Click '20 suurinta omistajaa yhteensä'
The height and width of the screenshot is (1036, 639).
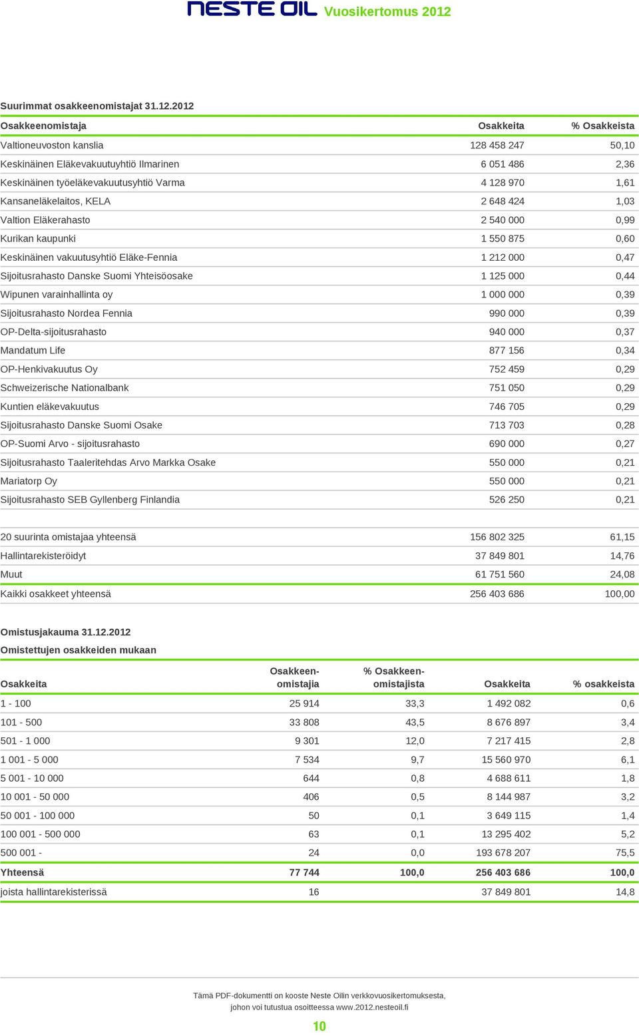click(68, 536)
